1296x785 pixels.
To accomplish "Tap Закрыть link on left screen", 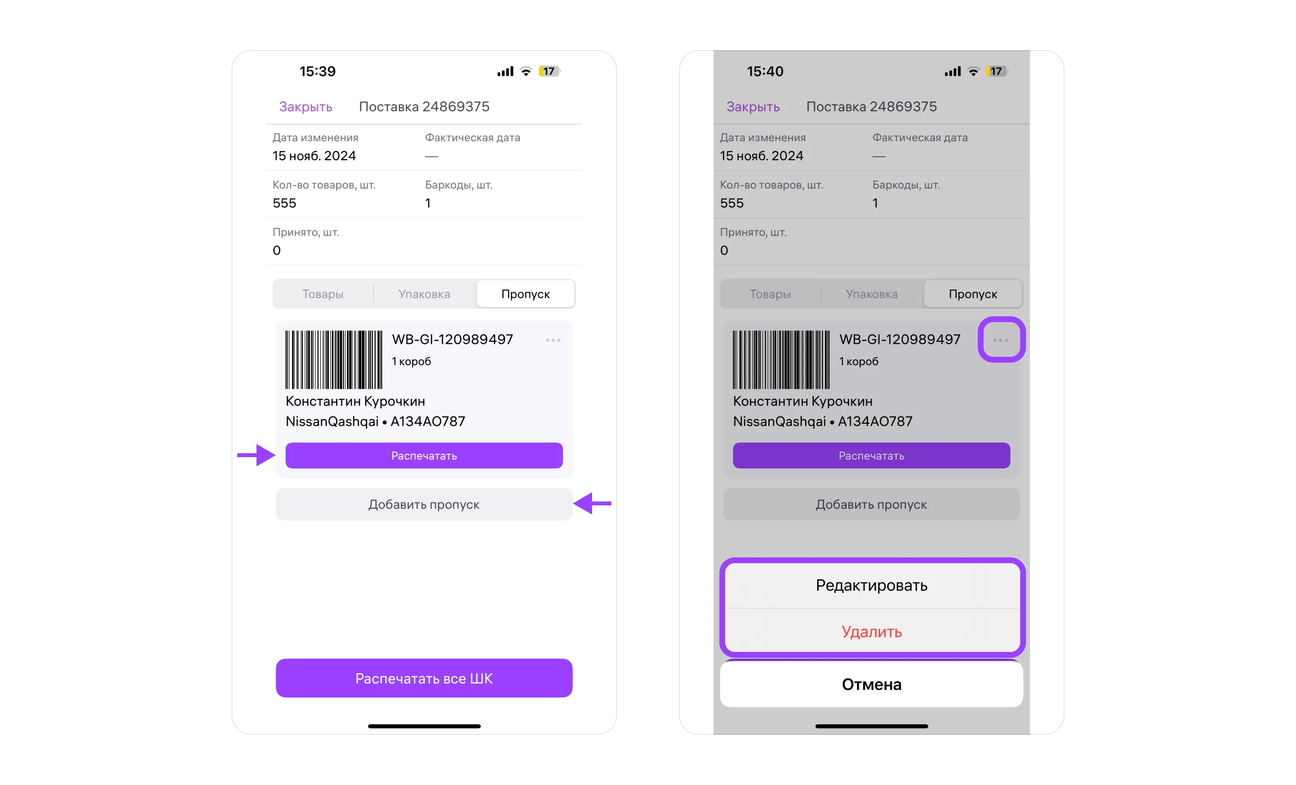I will pyautogui.click(x=306, y=107).
